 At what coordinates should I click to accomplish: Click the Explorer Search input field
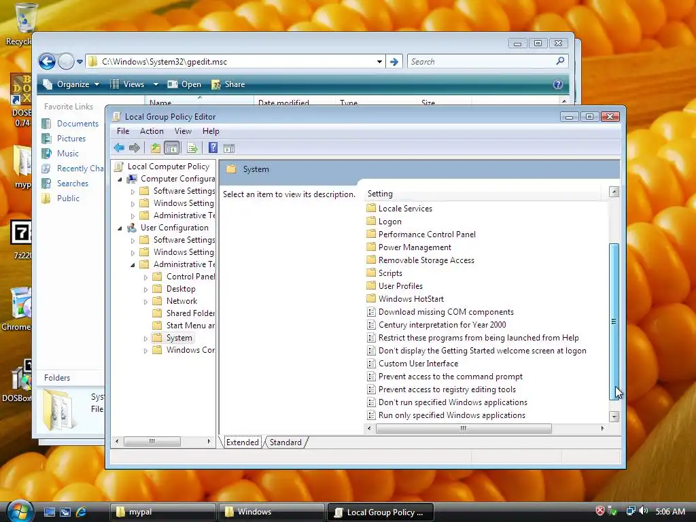pos(481,62)
